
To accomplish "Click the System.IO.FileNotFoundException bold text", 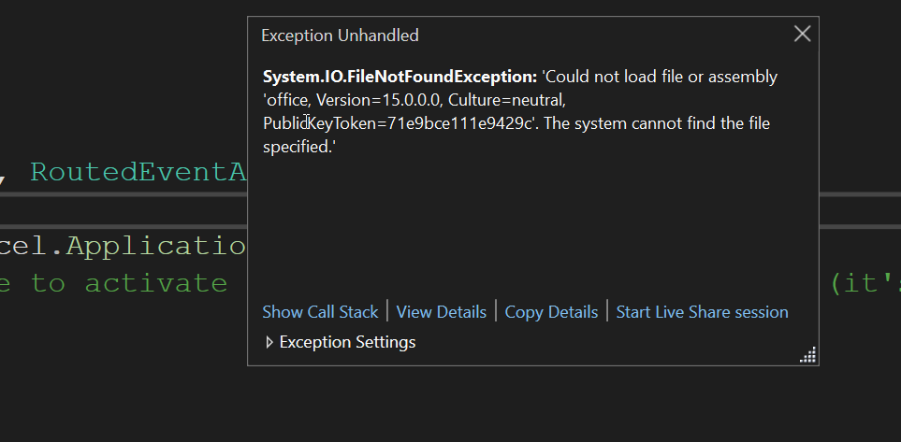I will tap(400, 77).
